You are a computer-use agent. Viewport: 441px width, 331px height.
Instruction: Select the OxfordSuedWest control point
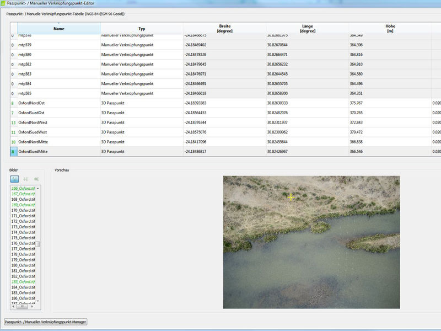point(59,132)
